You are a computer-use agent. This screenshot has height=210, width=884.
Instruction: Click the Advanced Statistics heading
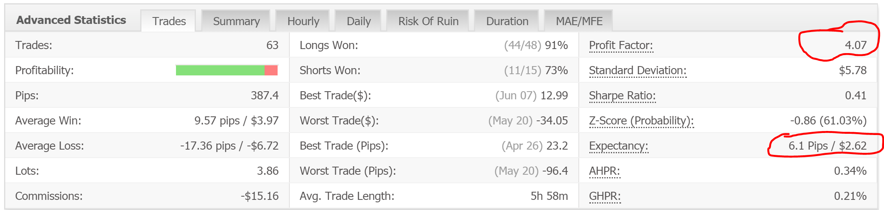pyautogui.click(x=71, y=20)
